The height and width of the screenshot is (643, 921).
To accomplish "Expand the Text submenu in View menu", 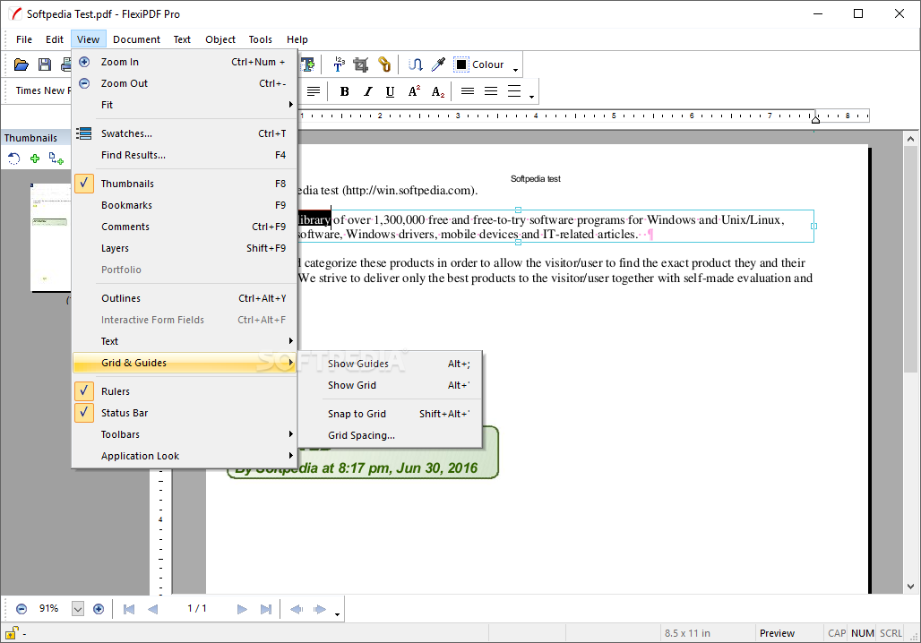I will (185, 342).
